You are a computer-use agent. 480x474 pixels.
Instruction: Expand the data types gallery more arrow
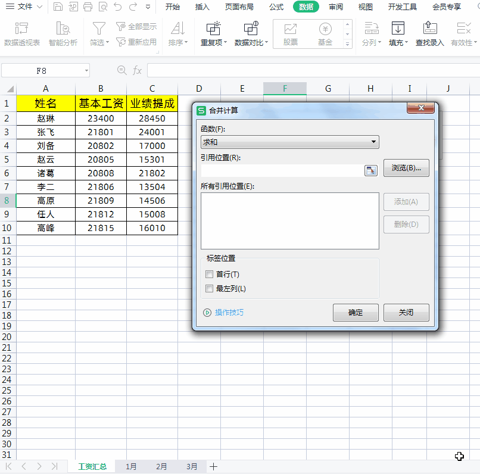(347, 44)
